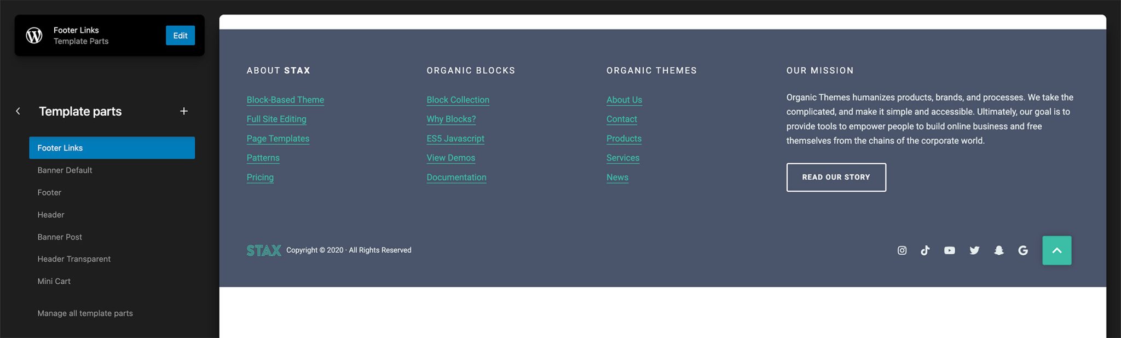Click the Read Our Story button
This screenshot has height=338, width=1121.
tap(836, 177)
